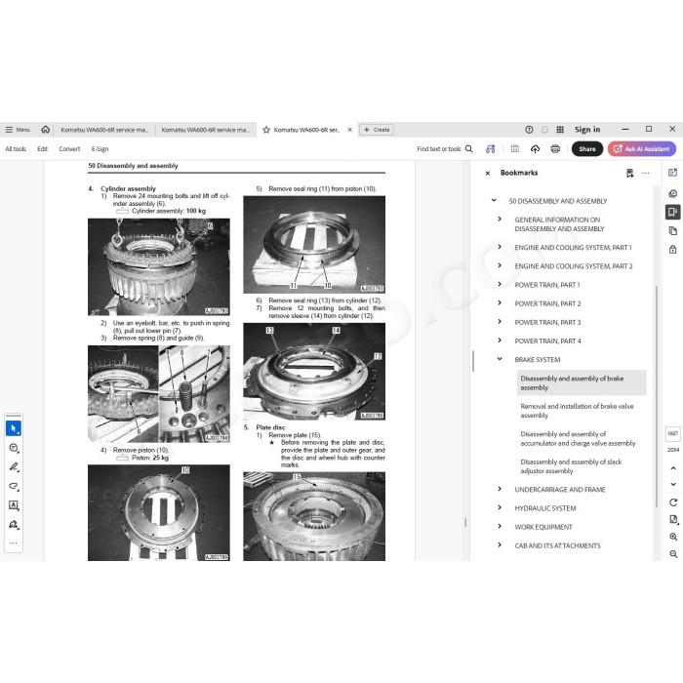683x683 pixels.
Task: Open Bookmarks options three-dot menu
Action: point(646,174)
